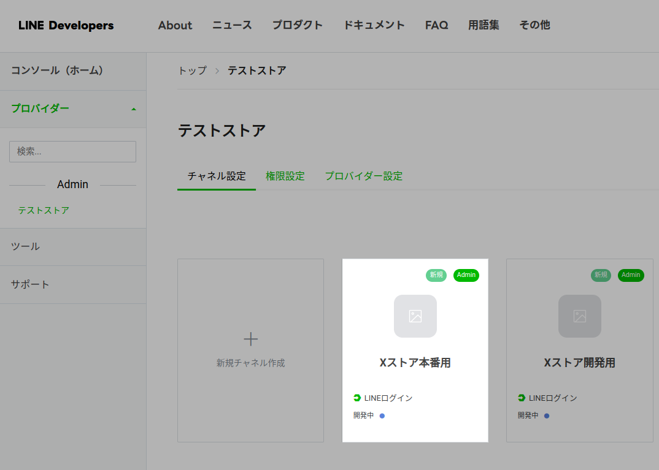The height and width of the screenshot is (470, 659).
Task: Click the 開発中 status dot on Xストア開発用
Action: pos(546,416)
